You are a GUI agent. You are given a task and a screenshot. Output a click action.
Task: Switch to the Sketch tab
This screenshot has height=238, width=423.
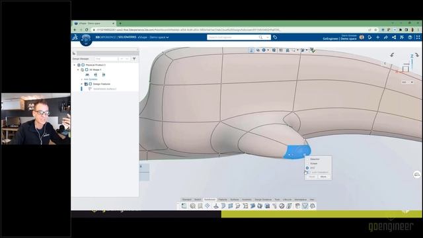coord(198,200)
